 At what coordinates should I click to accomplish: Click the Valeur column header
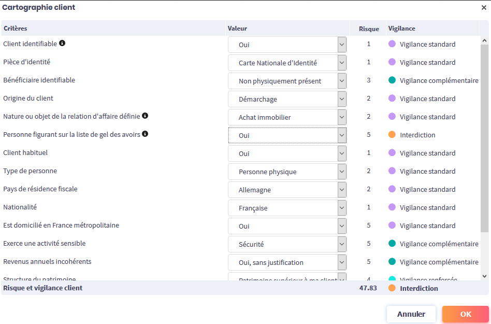tap(237, 28)
